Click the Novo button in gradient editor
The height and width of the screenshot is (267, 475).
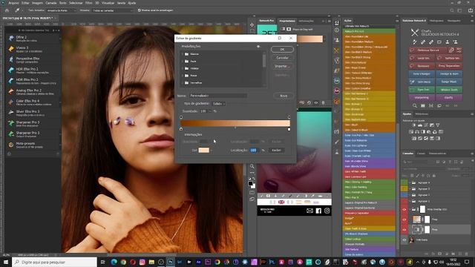click(x=284, y=96)
